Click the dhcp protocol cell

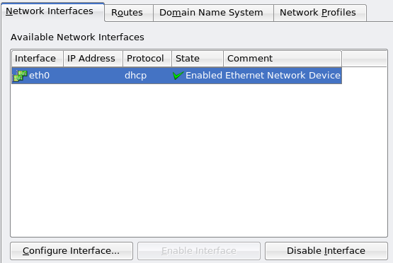[135, 76]
